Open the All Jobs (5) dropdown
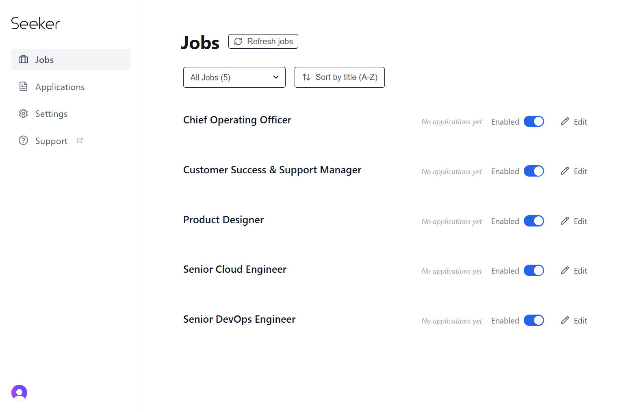 click(234, 77)
